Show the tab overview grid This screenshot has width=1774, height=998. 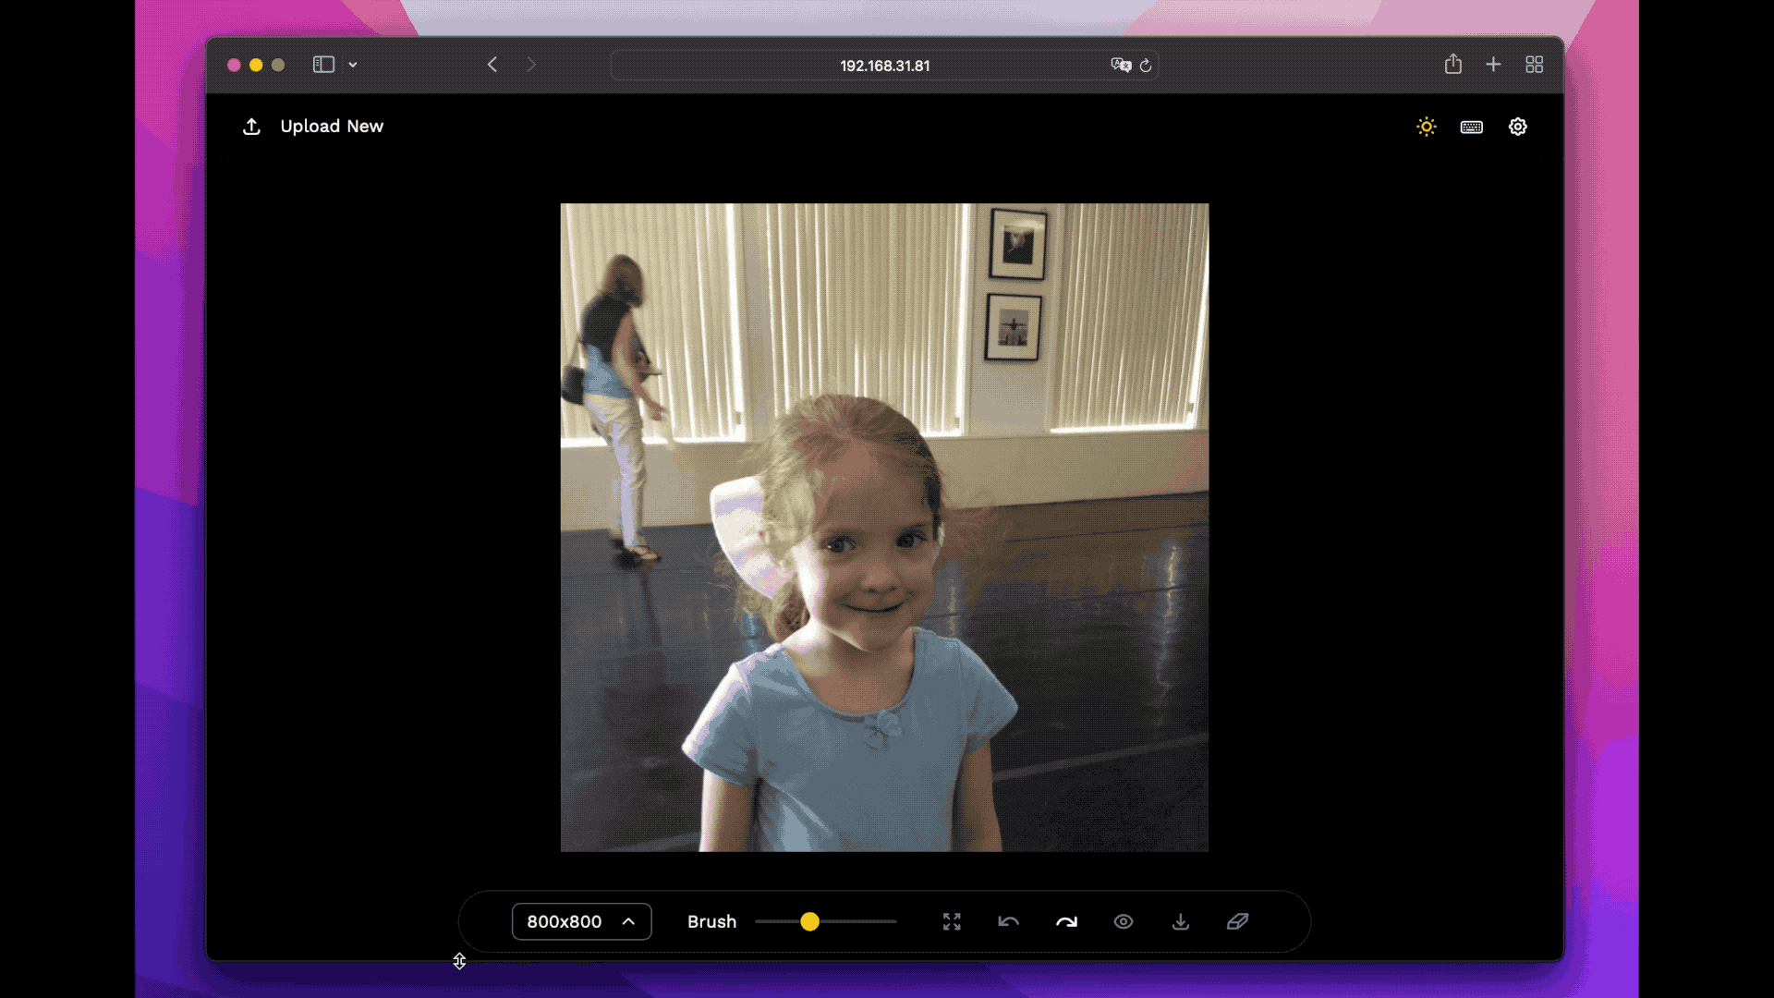1535,65
